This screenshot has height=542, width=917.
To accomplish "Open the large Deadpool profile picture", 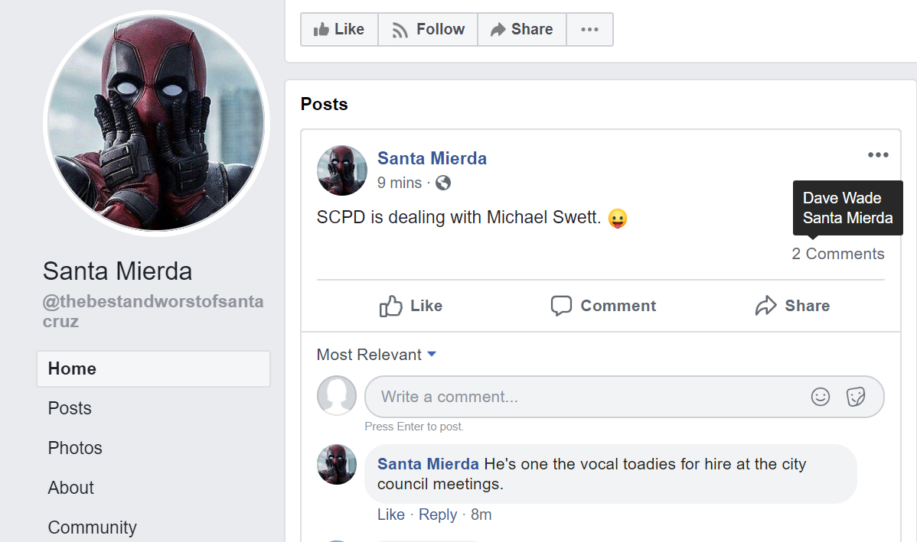I will pos(157,122).
